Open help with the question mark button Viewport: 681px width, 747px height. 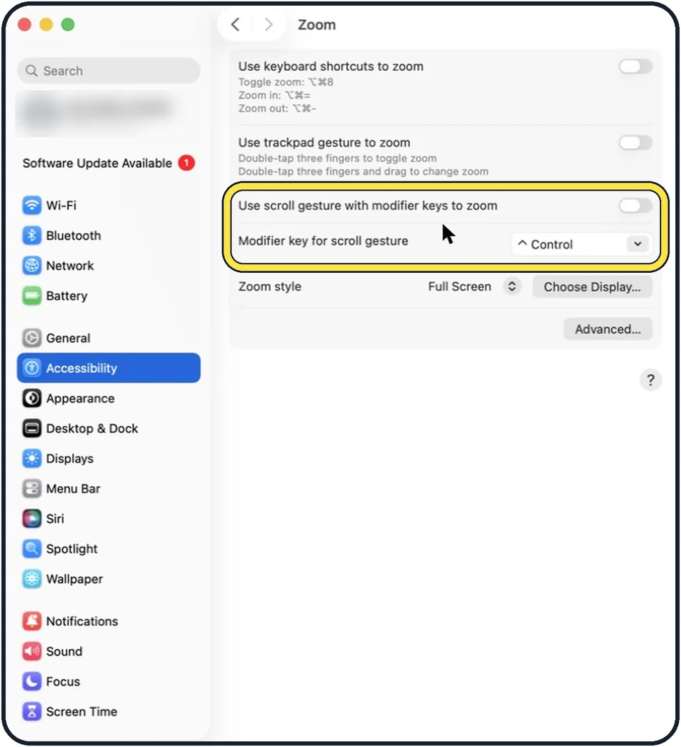click(650, 380)
